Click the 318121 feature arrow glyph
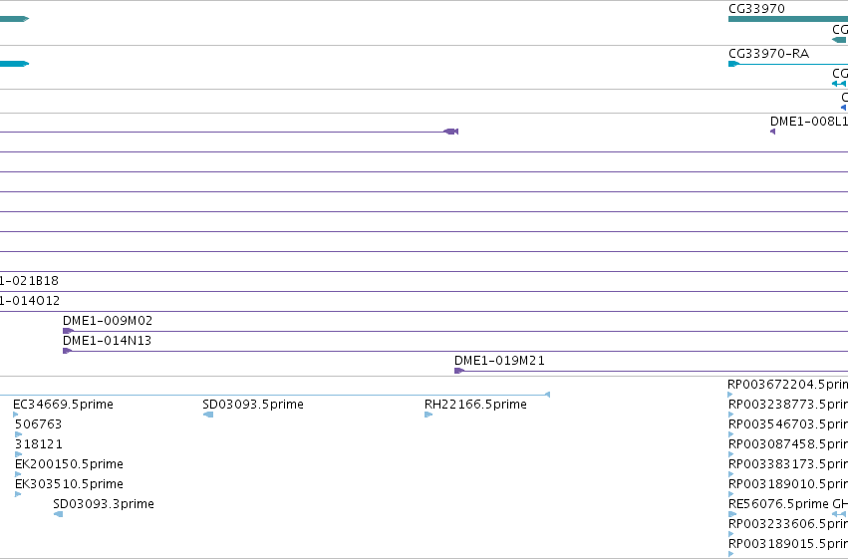The width and height of the screenshot is (848, 559). point(18,454)
